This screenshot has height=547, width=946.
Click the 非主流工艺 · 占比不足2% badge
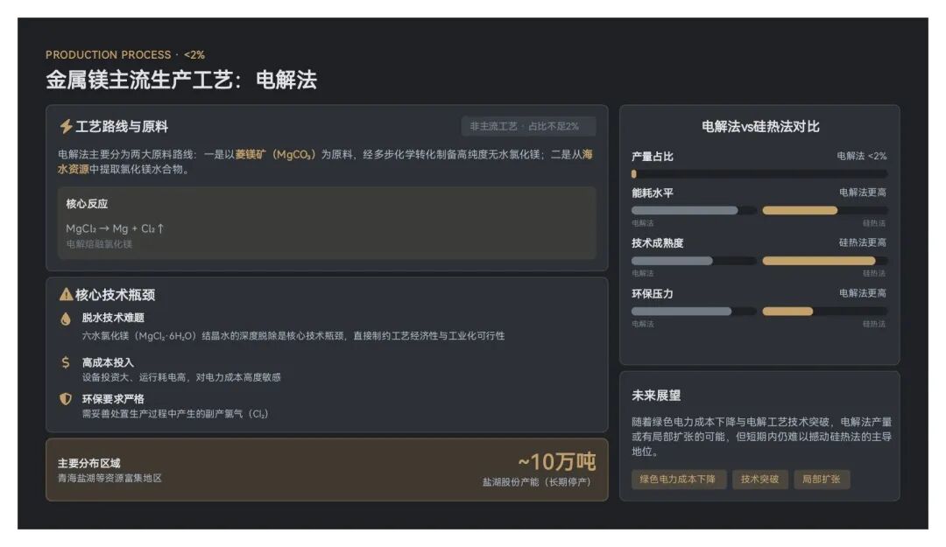click(x=528, y=127)
